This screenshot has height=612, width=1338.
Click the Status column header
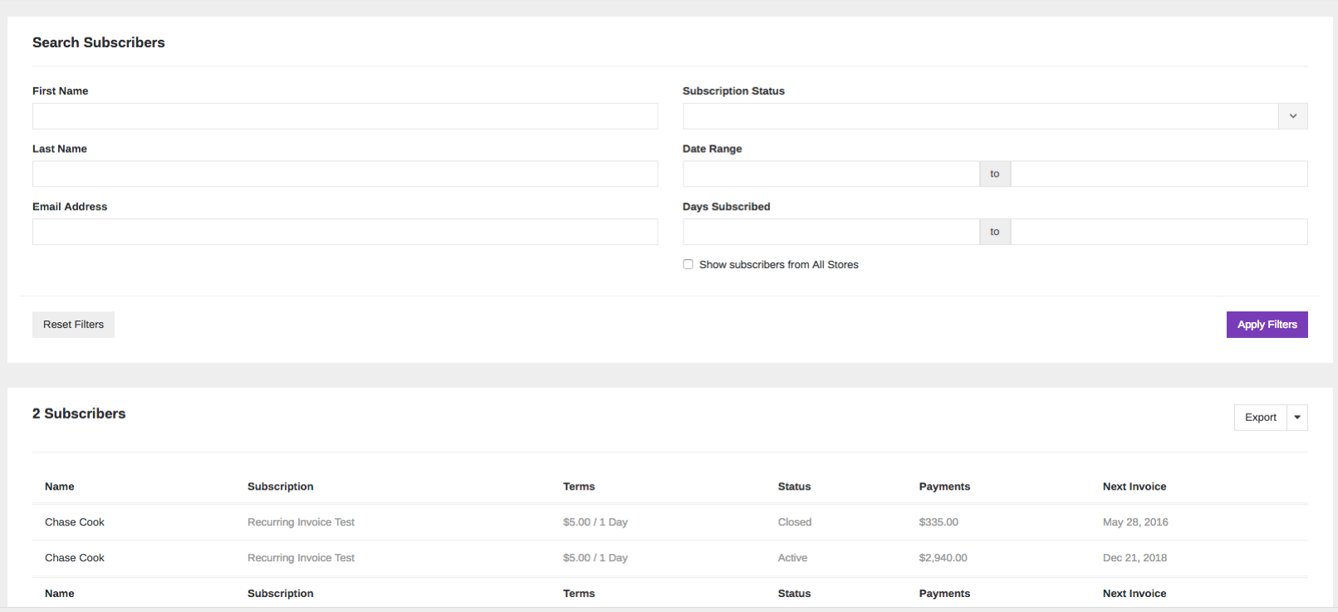tap(794, 487)
